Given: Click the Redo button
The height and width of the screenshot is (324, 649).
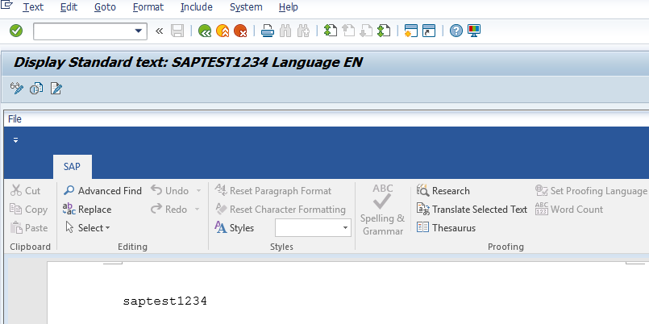Looking at the screenshot, I should point(168,210).
